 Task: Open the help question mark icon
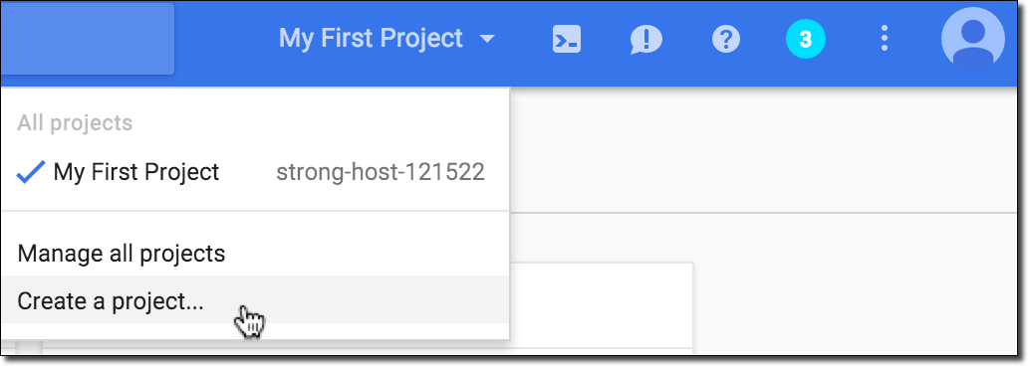click(726, 39)
